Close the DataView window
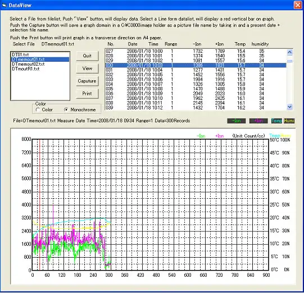The image size is (304, 293). click(x=298, y=5)
